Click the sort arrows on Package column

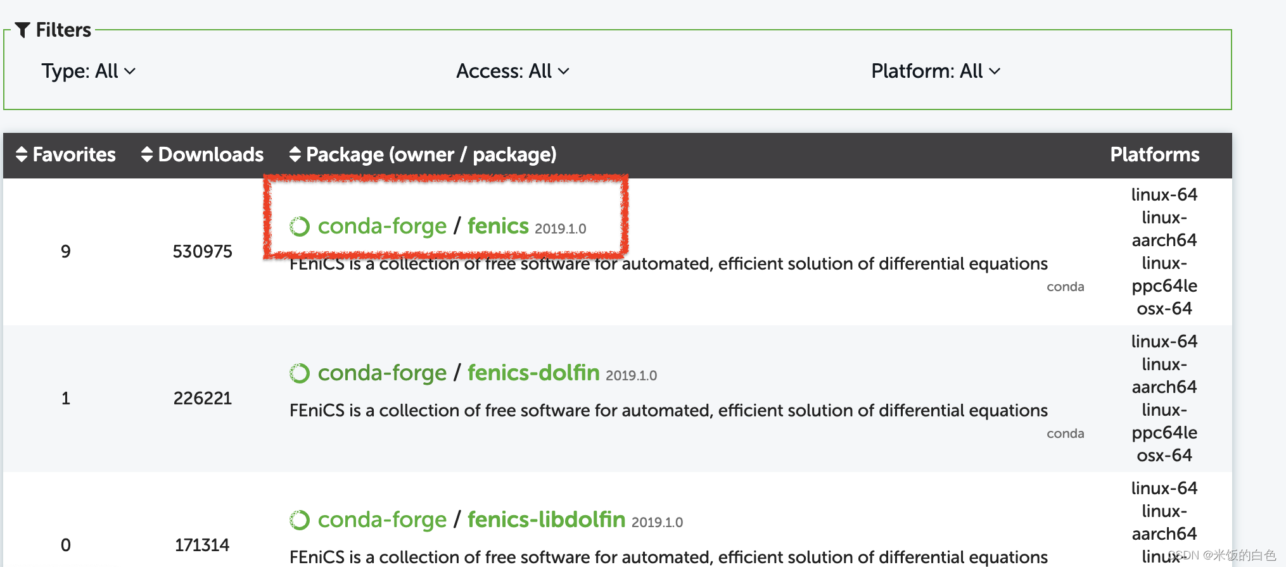coord(295,154)
